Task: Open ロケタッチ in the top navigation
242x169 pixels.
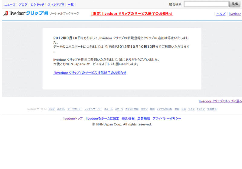Action: (37, 5)
